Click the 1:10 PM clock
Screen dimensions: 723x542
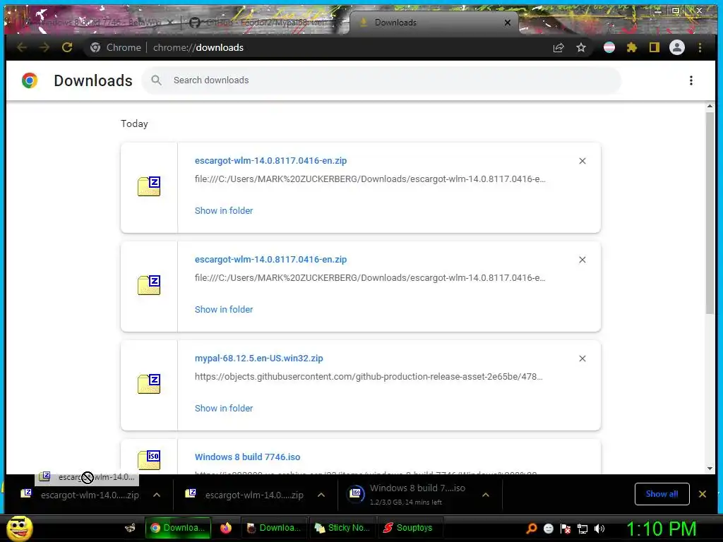click(661, 529)
